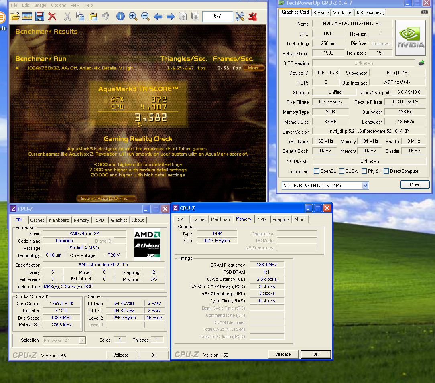The height and width of the screenshot is (383, 435).
Task: Switch to the Sensors tab in GPU-Z
Action: [321, 13]
